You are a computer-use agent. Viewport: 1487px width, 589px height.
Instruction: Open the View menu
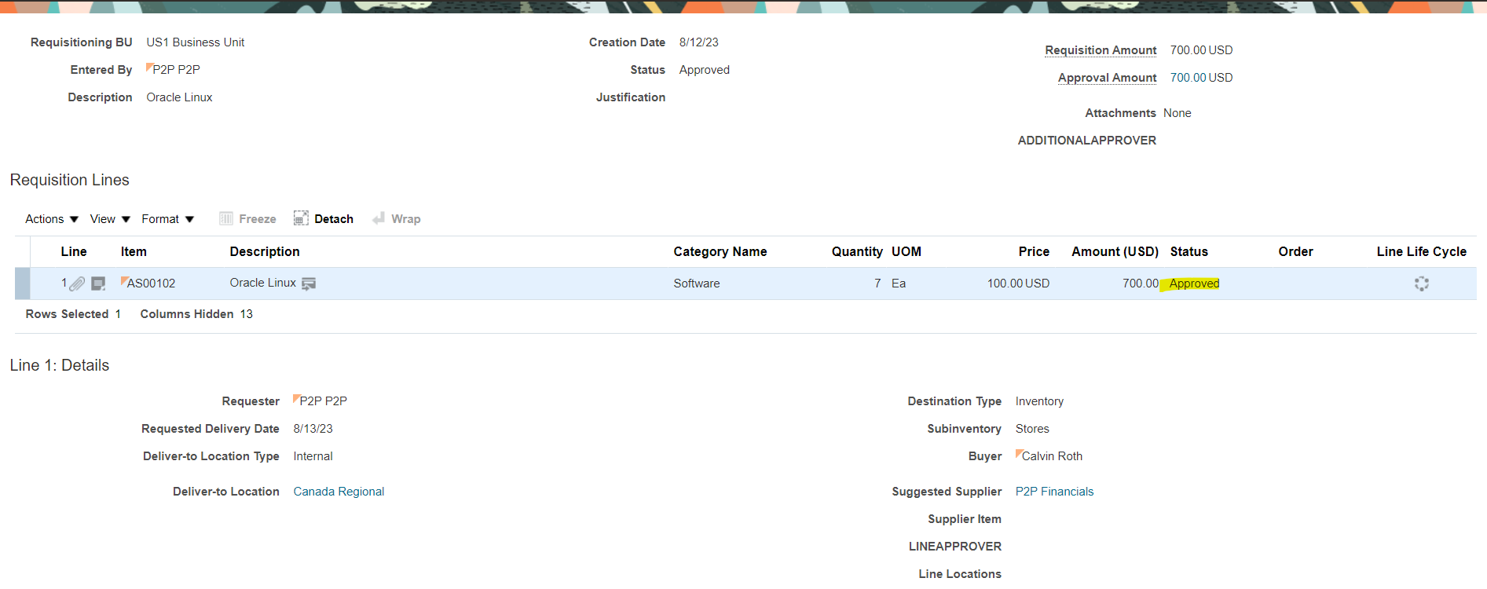(x=110, y=219)
